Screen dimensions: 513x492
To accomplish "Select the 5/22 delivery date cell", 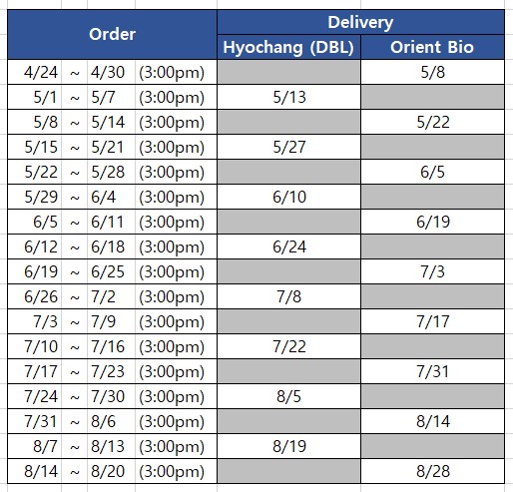I will tap(432, 122).
